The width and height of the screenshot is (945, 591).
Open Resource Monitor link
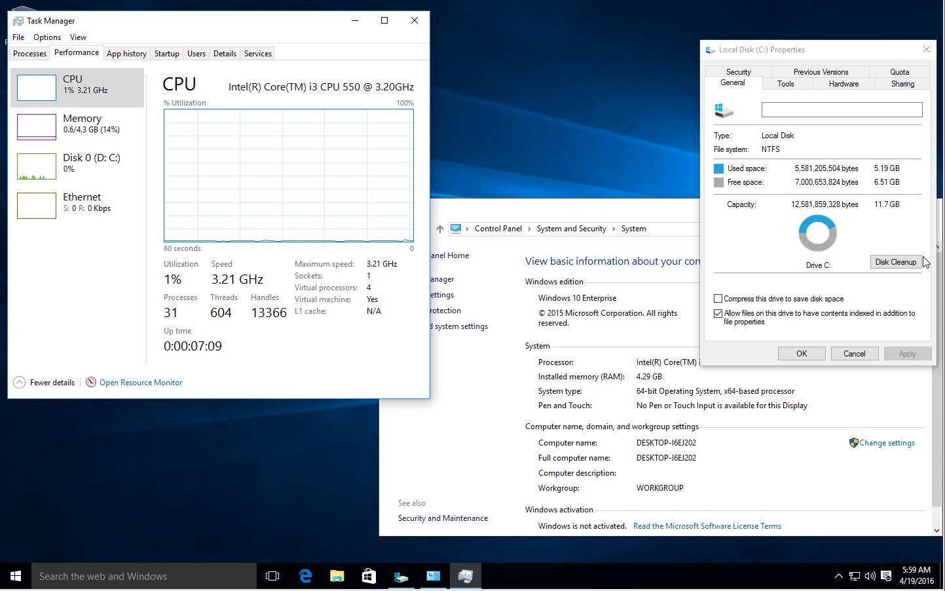(141, 383)
